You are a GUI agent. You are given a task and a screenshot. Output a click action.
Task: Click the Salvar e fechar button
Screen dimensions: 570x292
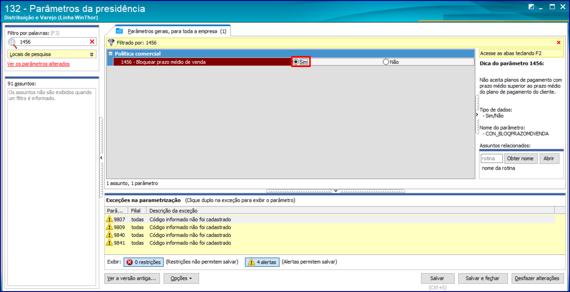483,278
